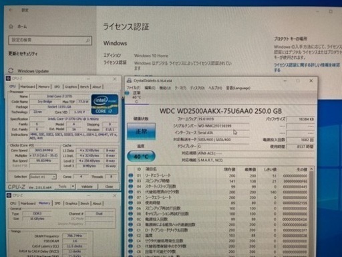Click the Settings search input field
This screenshot has width=342, height=257.
point(50,40)
